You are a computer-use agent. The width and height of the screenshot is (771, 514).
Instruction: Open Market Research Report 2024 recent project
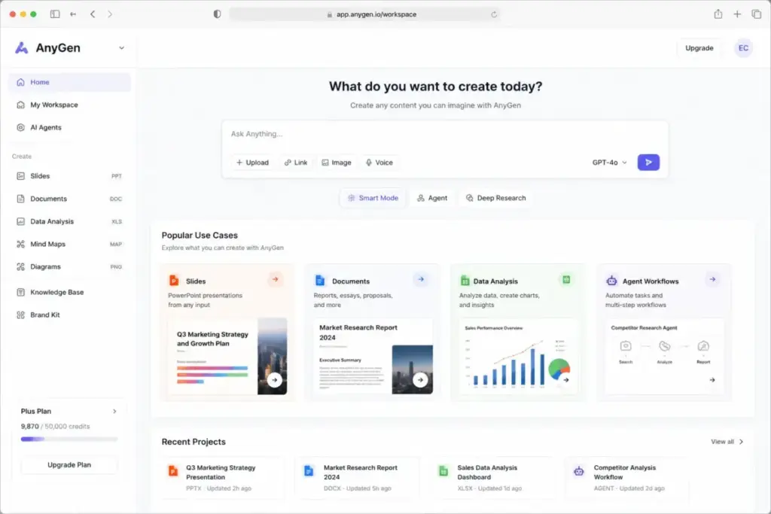[359, 478]
